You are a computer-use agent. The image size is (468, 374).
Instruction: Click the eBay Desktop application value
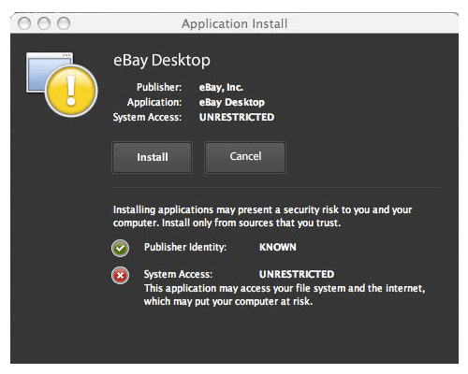click(x=232, y=102)
